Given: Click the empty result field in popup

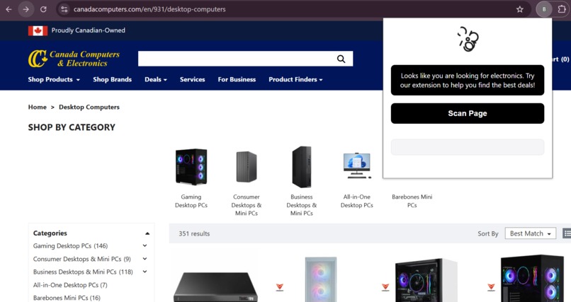Looking at the screenshot, I should point(468,147).
